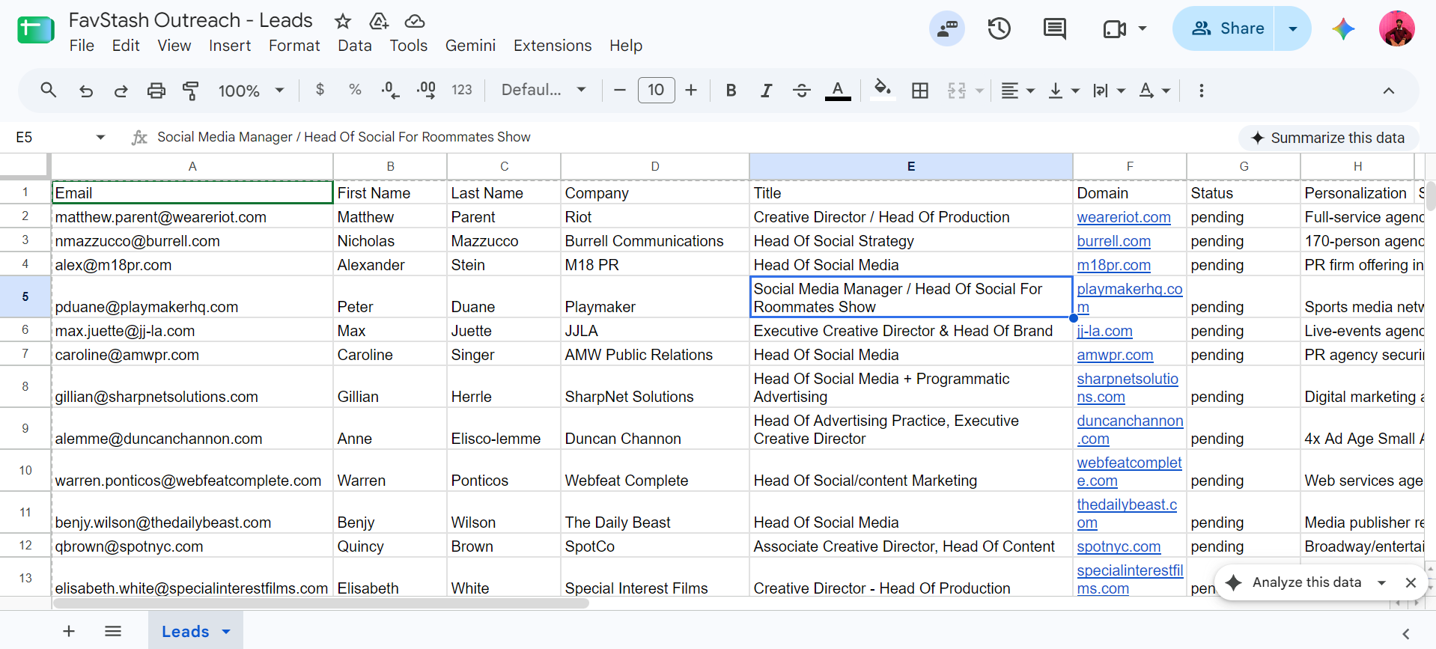Collapse the menus with the chevron

[1388, 91]
